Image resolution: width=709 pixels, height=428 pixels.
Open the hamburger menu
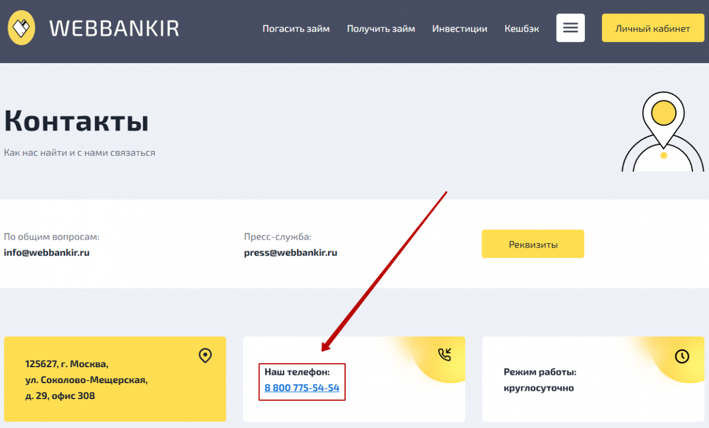click(570, 28)
